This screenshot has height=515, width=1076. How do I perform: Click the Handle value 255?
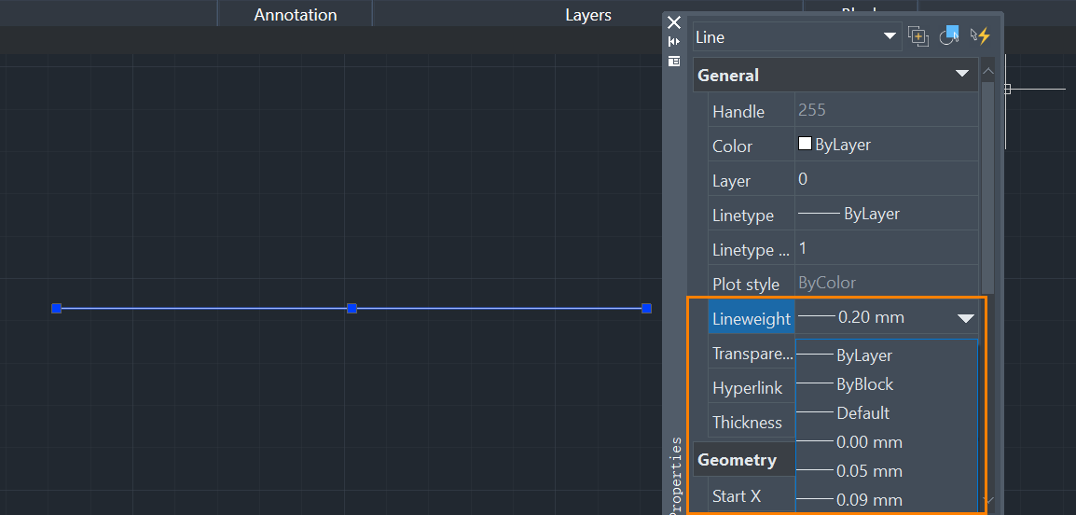(887, 110)
